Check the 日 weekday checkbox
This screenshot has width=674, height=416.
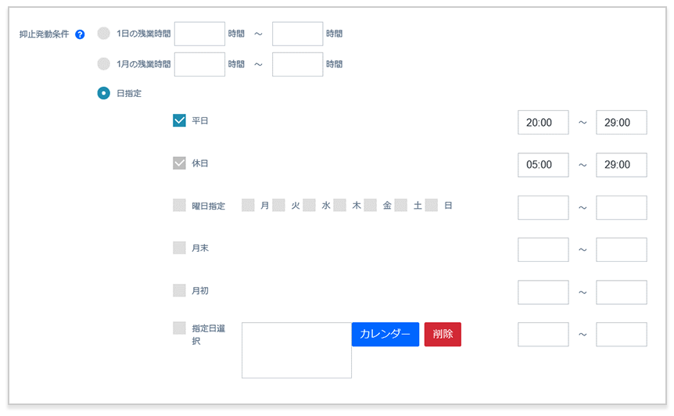point(431,206)
